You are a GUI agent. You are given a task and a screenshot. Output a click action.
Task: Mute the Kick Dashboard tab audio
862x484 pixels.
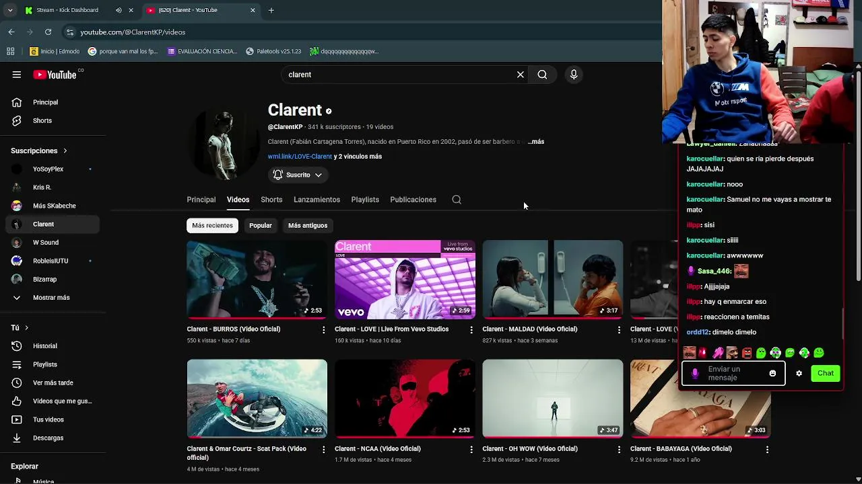pyautogui.click(x=119, y=10)
